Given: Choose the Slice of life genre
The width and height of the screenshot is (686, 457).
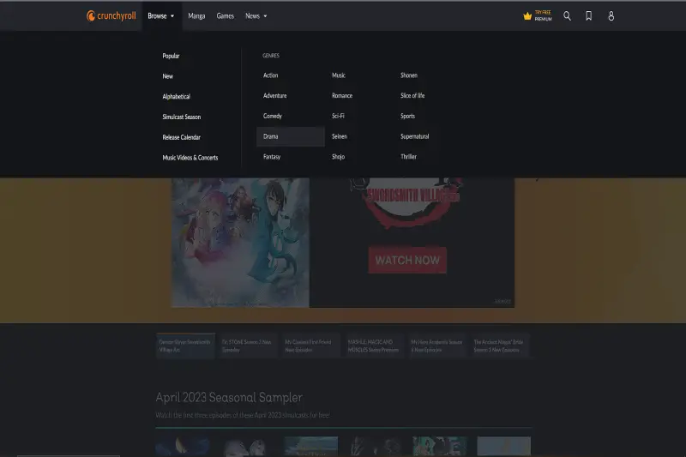Looking at the screenshot, I should click(x=412, y=96).
